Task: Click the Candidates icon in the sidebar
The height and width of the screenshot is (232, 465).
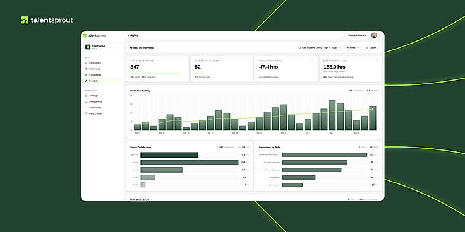Action: point(86,75)
